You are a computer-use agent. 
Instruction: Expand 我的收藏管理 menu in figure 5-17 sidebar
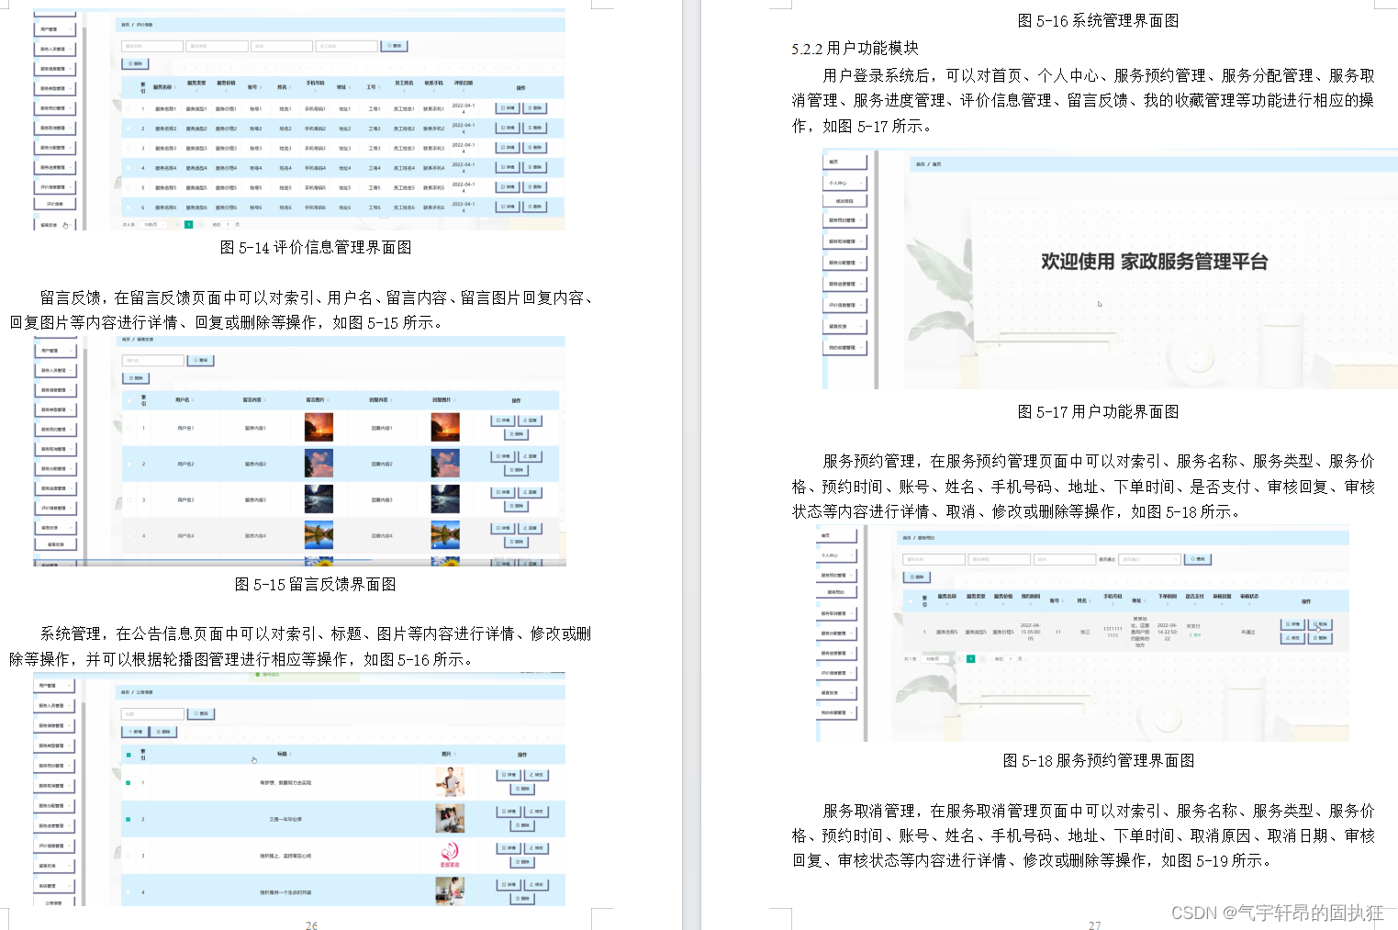pos(845,348)
